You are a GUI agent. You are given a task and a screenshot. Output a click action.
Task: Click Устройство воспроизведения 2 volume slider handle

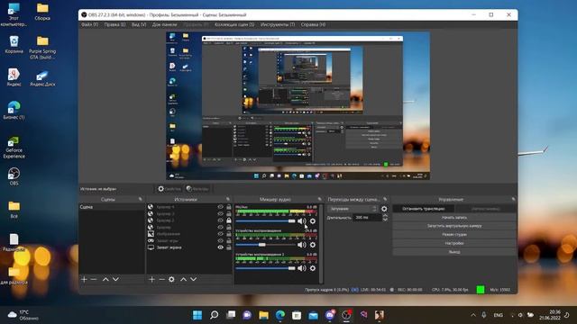point(291,268)
